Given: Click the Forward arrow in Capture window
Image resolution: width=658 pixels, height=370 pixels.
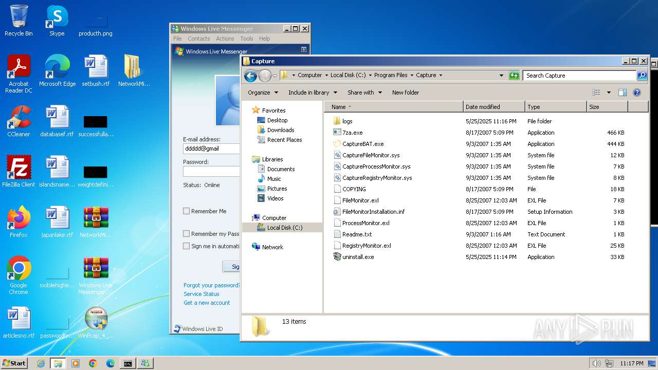Looking at the screenshot, I should [x=265, y=76].
